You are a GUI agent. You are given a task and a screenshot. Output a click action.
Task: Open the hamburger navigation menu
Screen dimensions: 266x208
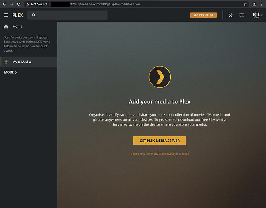point(6,15)
